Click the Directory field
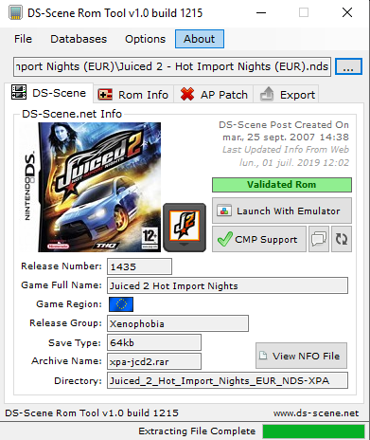The height and width of the screenshot is (440, 370). [227, 380]
